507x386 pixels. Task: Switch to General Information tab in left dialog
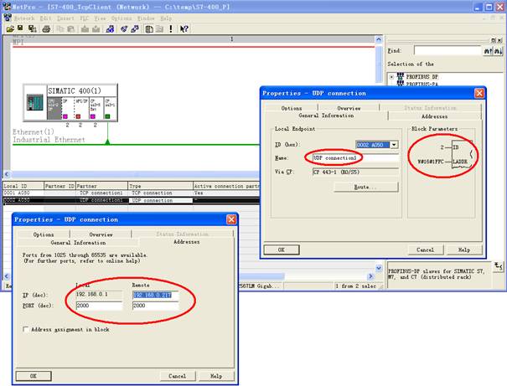78,242
